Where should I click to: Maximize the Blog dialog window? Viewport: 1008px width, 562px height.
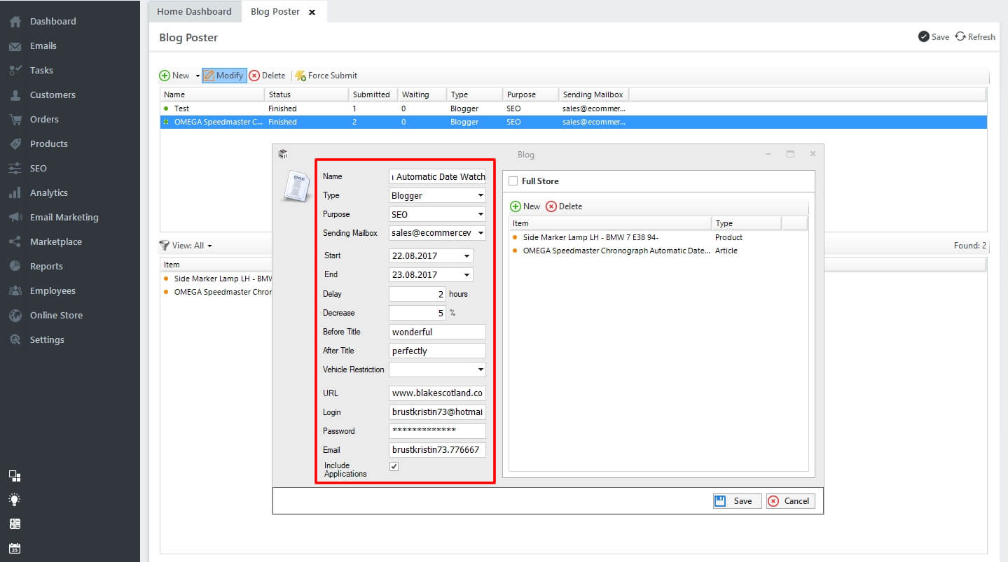coord(790,155)
